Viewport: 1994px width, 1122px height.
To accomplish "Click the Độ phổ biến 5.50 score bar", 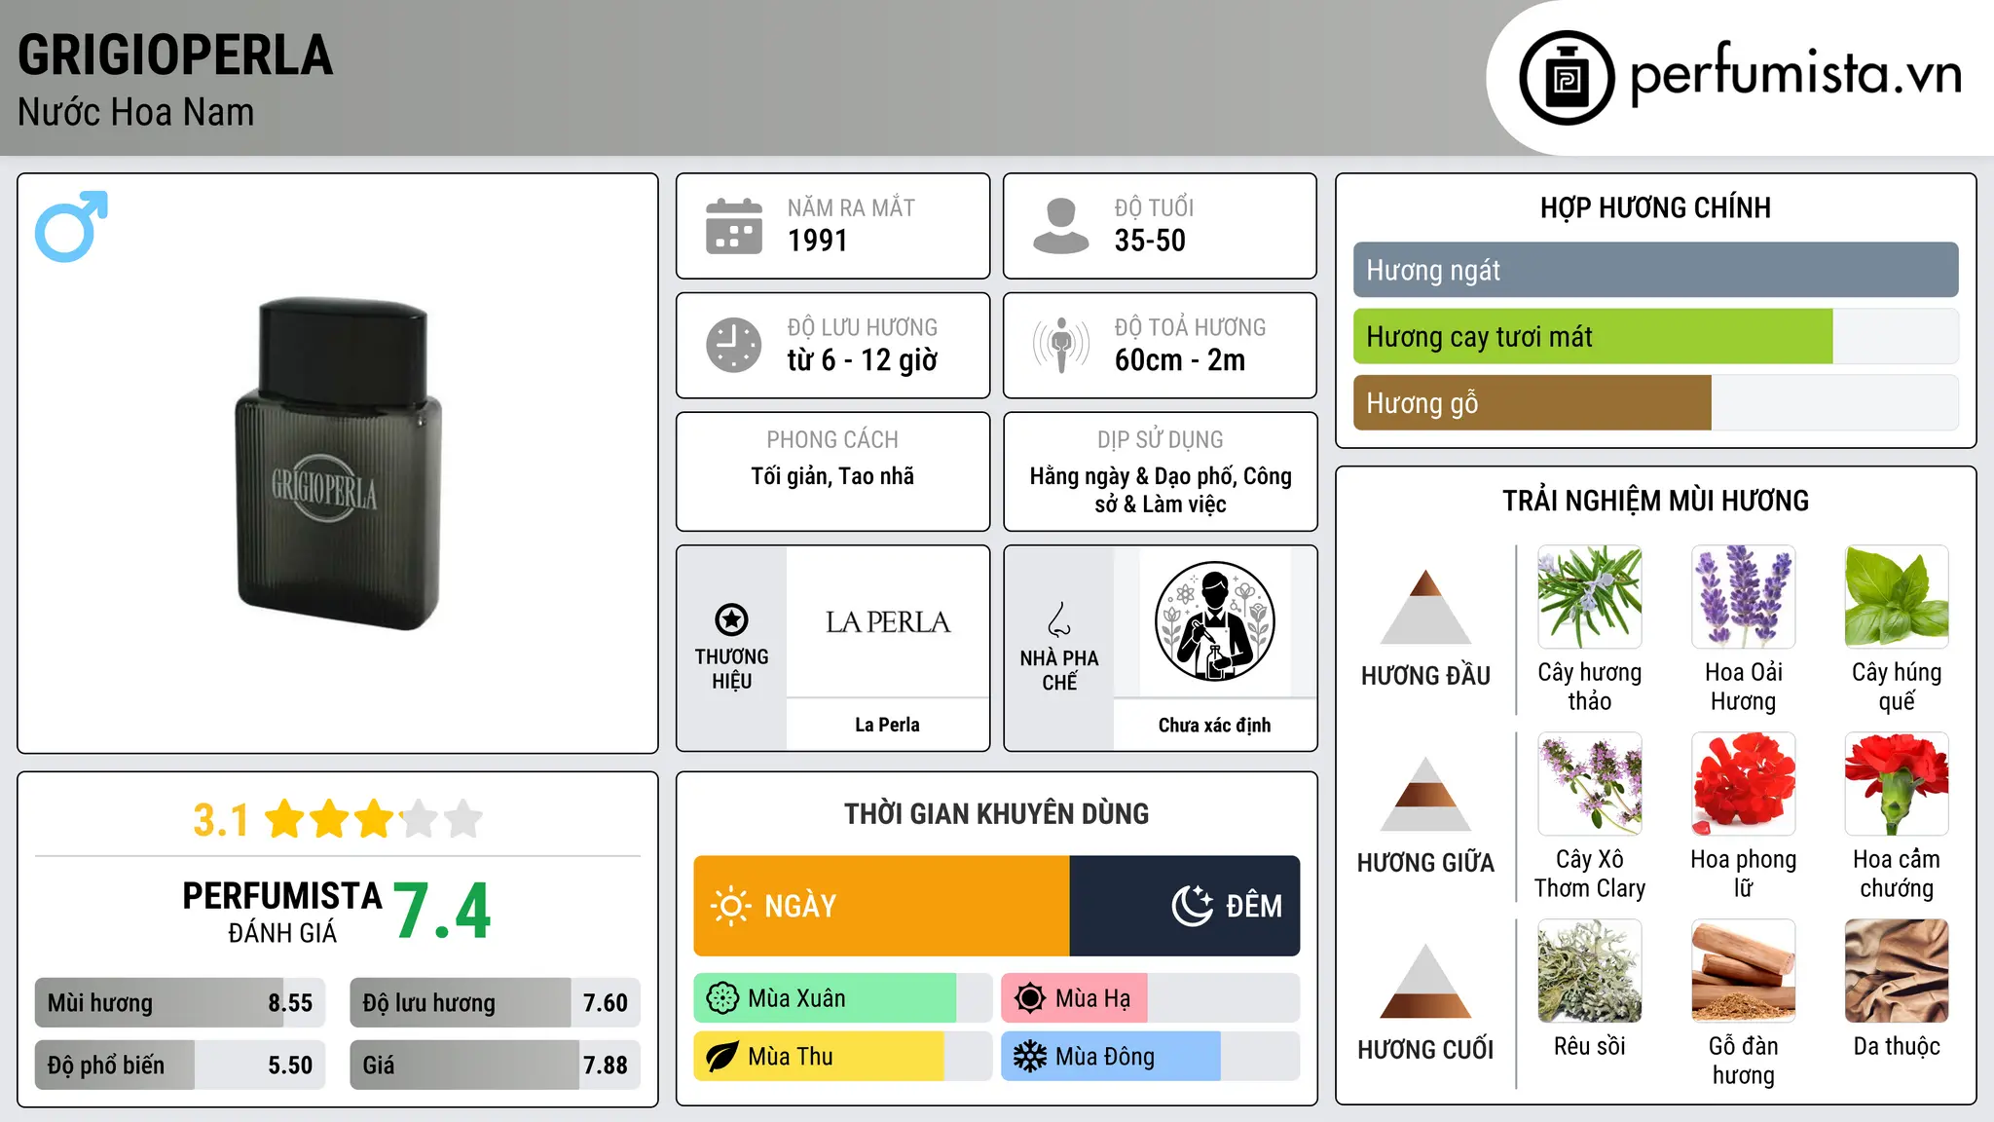I will 180,1065.
